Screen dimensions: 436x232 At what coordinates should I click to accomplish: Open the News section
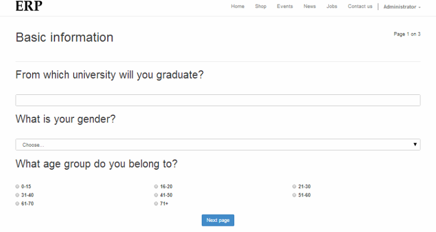click(x=310, y=6)
